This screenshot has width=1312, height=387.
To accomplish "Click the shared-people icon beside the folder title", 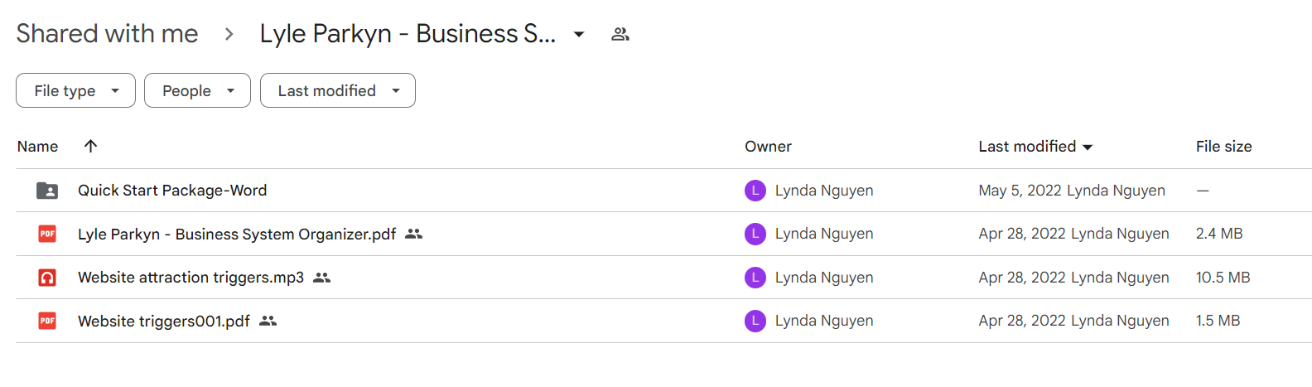I will click(x=620, y=34).
